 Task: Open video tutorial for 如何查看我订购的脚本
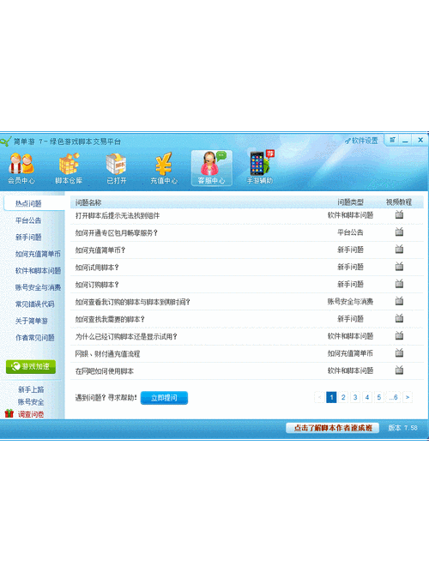coord(399,301)
